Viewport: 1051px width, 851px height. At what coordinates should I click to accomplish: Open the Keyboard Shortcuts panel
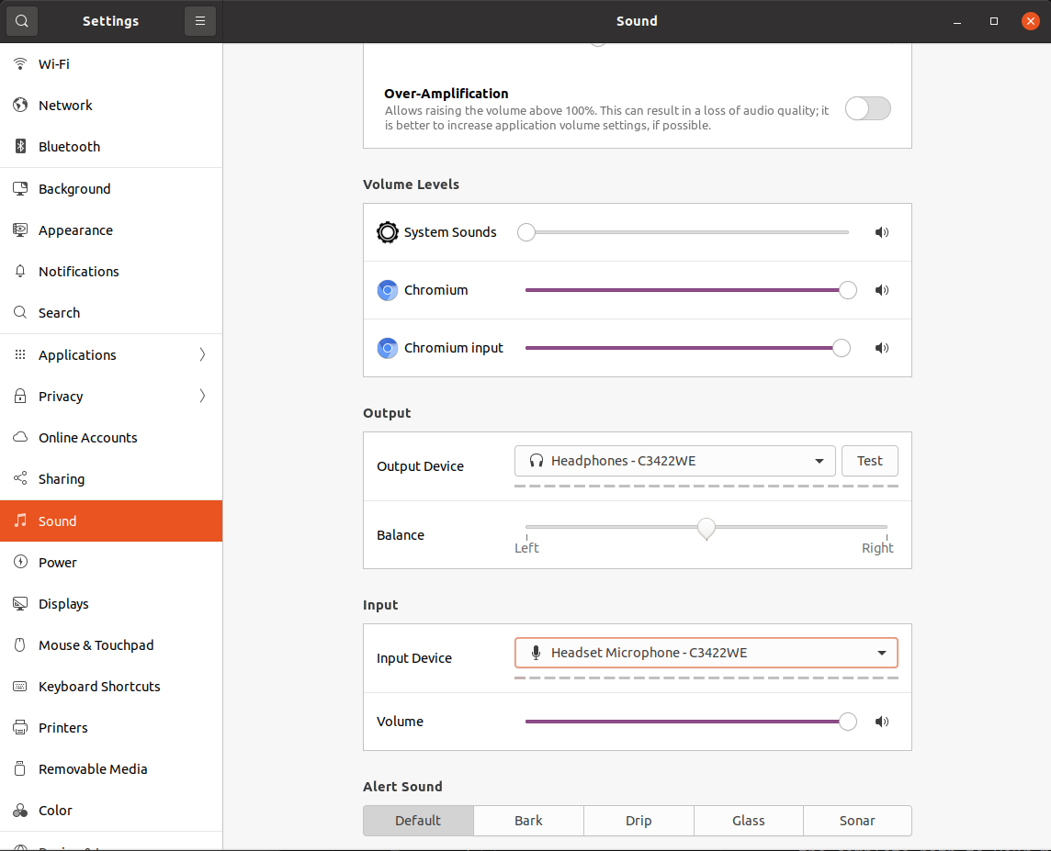point(111,687)
